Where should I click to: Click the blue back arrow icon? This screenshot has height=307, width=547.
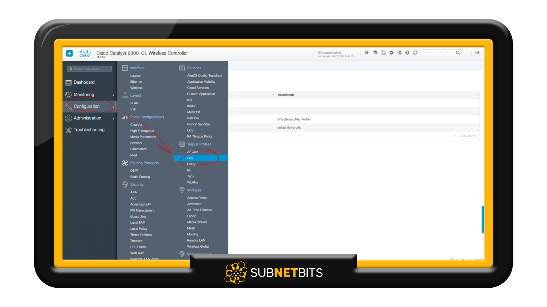(x=70, y=53)
